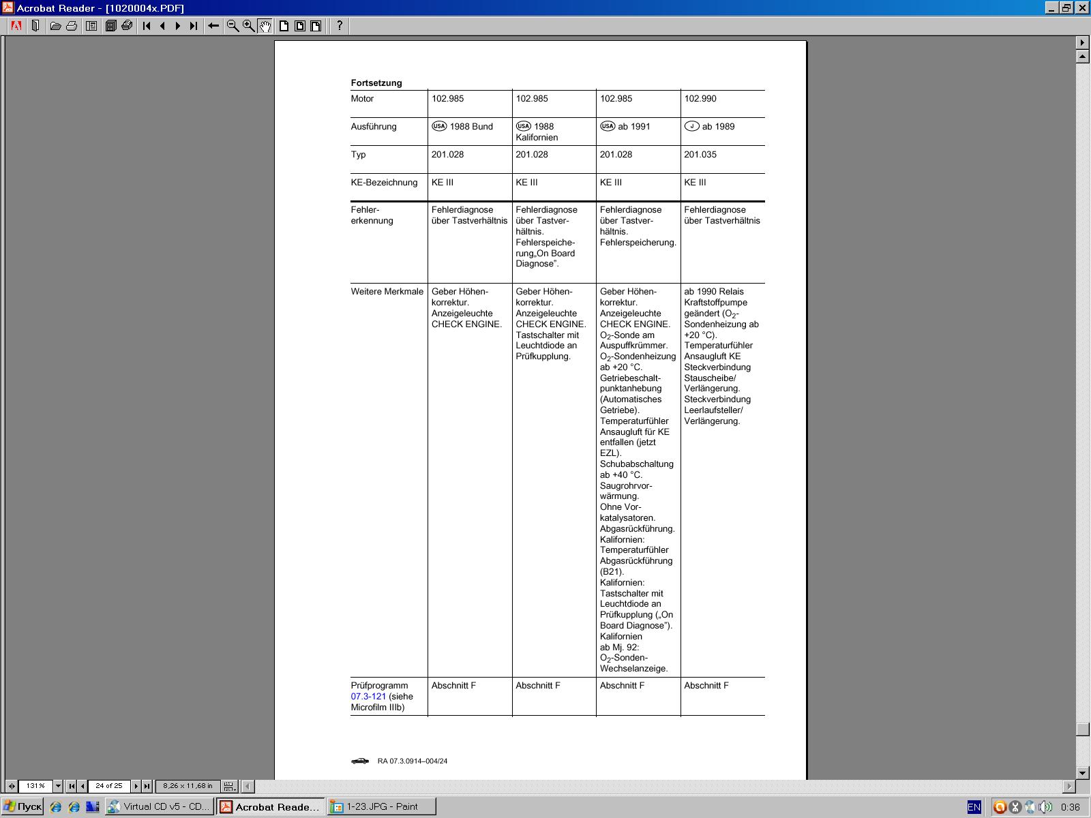Click the vertical scrollbar up arrow

(x=1082, y=57)
